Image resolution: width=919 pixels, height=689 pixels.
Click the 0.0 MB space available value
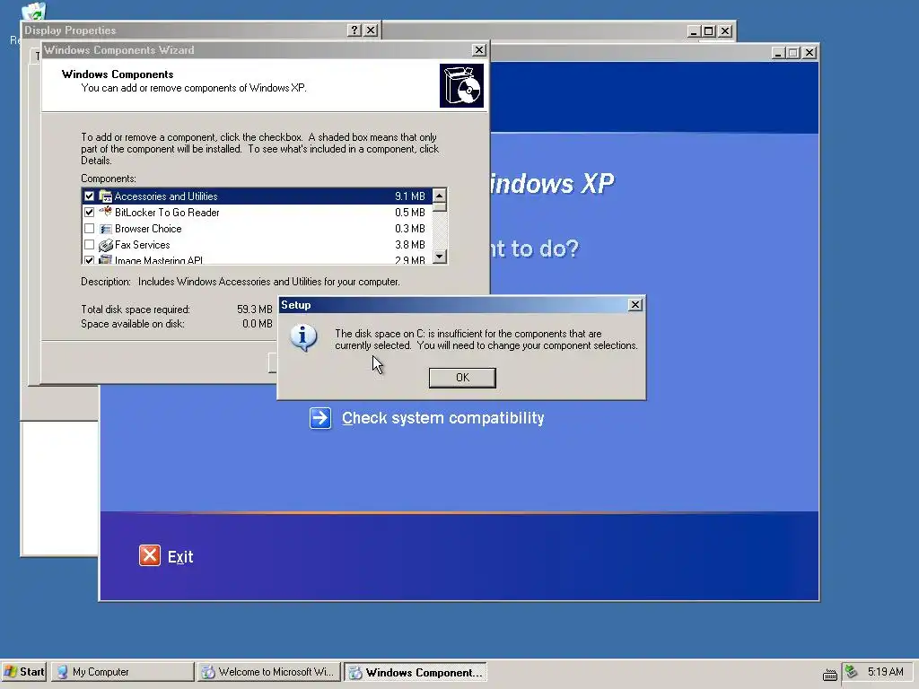click(x=258, y=323)
